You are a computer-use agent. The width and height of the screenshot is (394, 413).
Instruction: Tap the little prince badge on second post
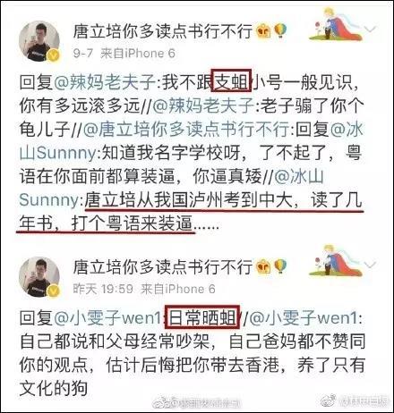click(x=336, y=260)
